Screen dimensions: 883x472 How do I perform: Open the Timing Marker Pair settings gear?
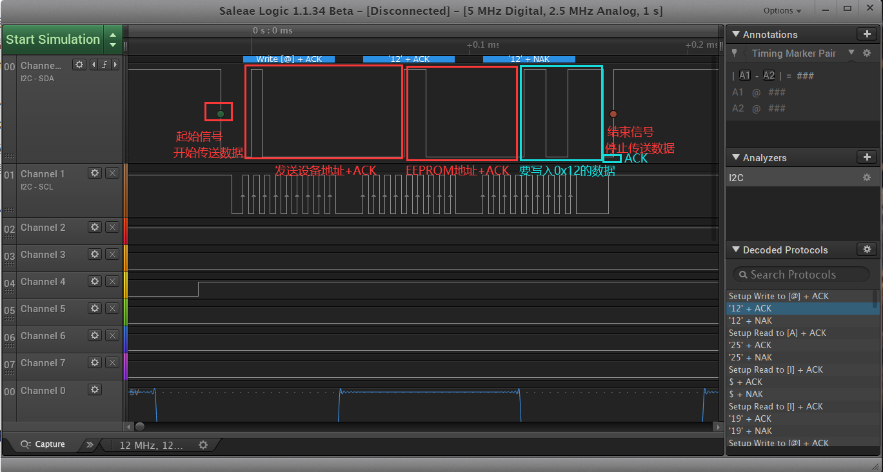867,53
